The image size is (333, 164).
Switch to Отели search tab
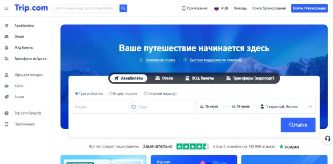[164, 78]
